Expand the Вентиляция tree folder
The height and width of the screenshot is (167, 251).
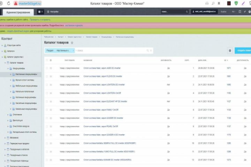8,120
